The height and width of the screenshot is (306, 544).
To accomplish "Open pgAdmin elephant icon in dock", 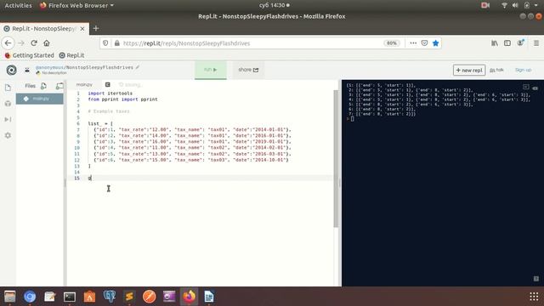I will click(110, 297).
